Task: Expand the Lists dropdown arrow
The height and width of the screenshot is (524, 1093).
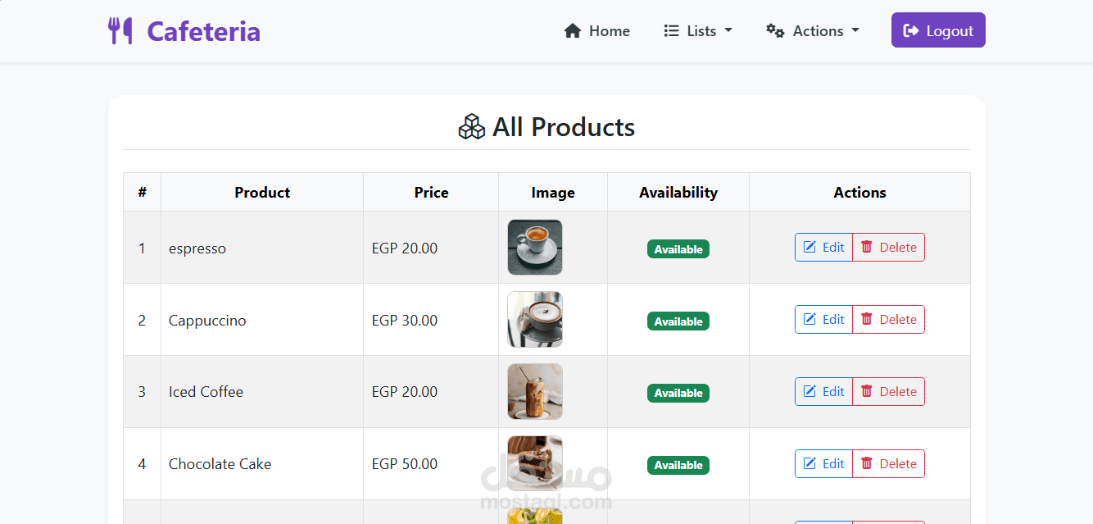Action: pos(728,31)
